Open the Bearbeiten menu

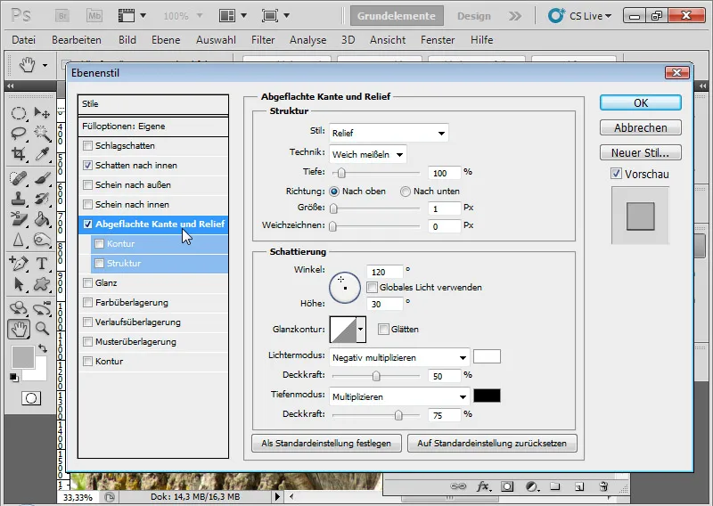[x=77, y=40]
